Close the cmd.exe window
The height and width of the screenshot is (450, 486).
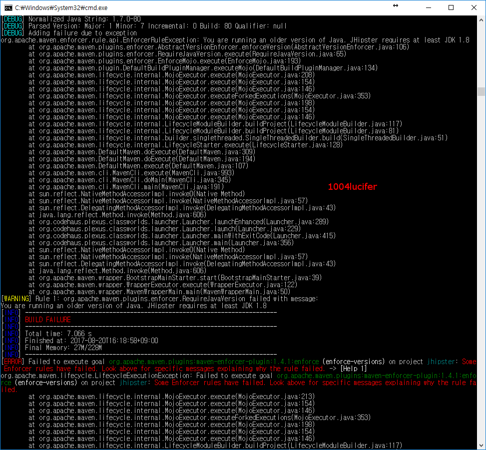[x=474, y=7]
